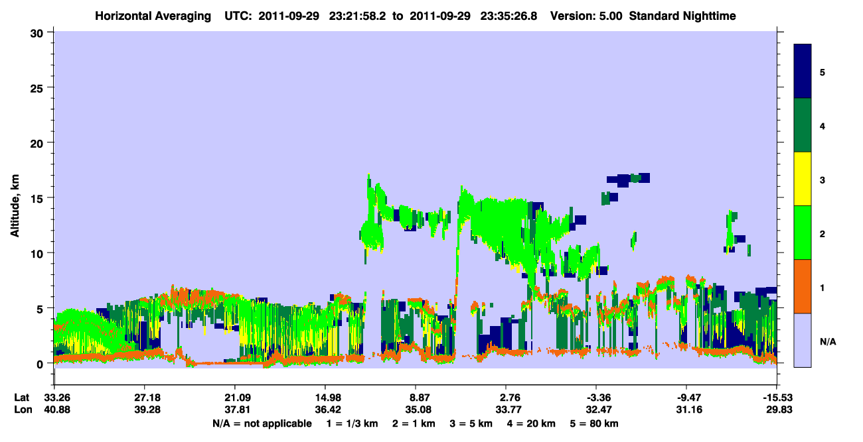Click 'Version: 5.00' in the title
863x442 pixels.
click(x=586, y=15)
